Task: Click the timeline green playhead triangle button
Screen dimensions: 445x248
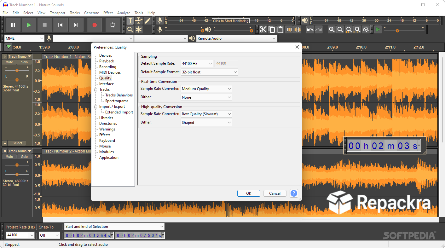Action: click(x=9, y=47)
